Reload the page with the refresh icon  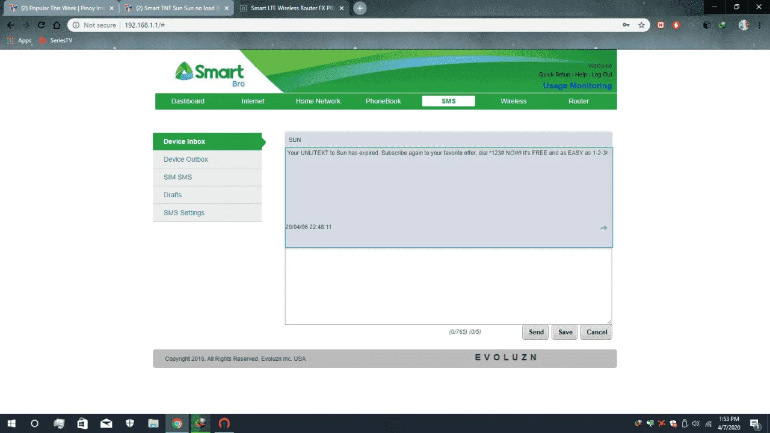(41, 25)
